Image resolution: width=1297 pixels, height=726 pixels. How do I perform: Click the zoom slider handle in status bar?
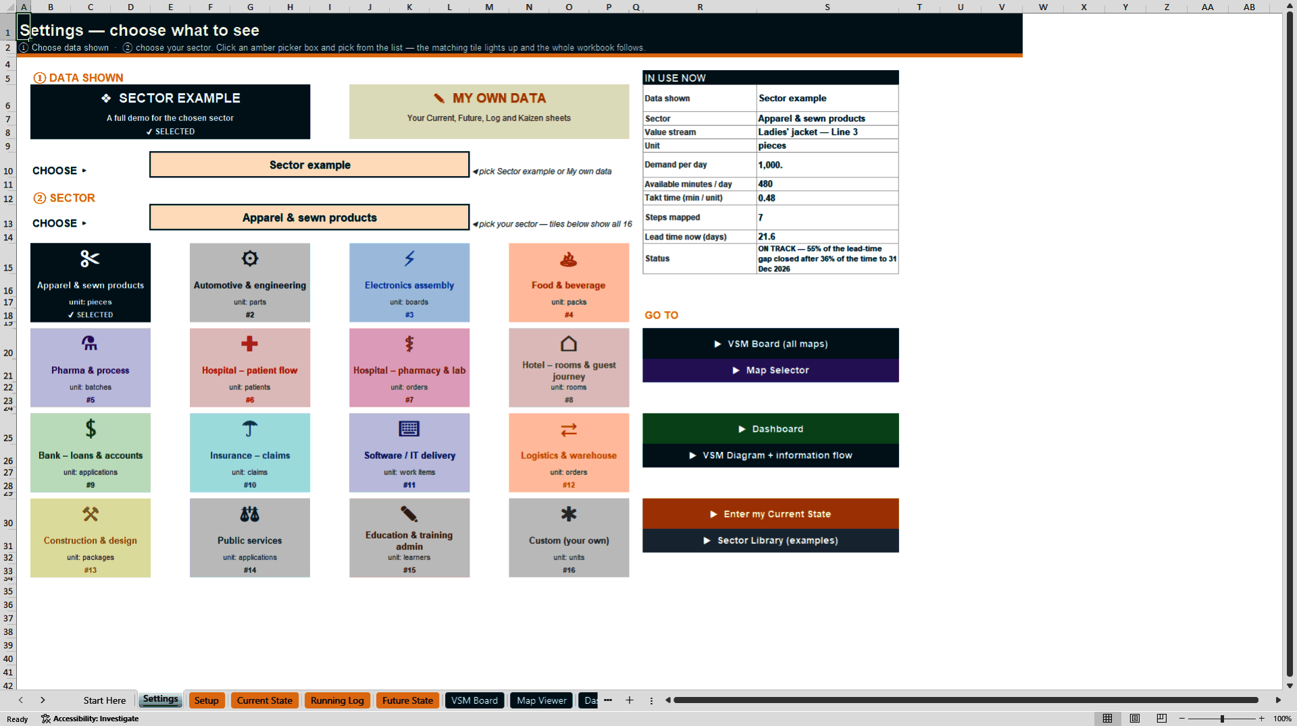[x=1222, y=719]
